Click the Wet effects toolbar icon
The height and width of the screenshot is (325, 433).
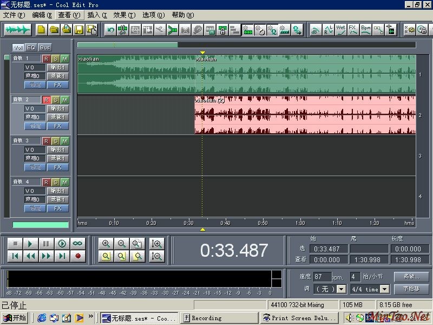(340, 29)
